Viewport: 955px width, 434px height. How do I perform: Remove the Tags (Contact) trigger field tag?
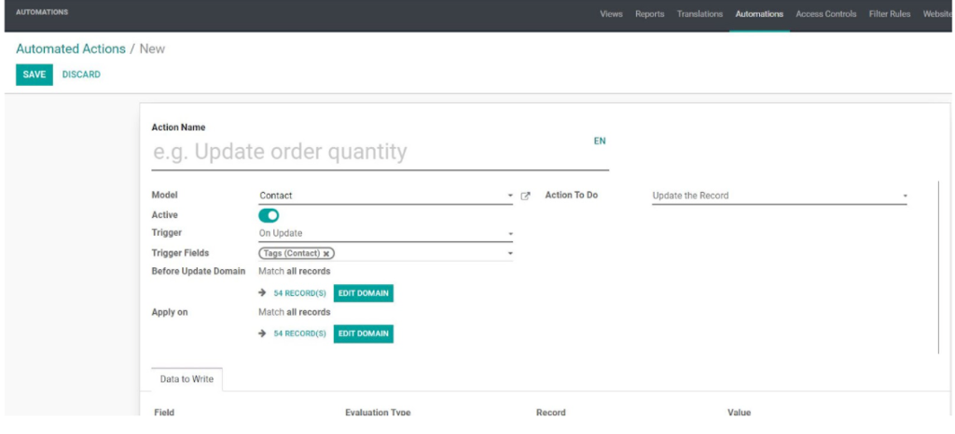(327, 253)
